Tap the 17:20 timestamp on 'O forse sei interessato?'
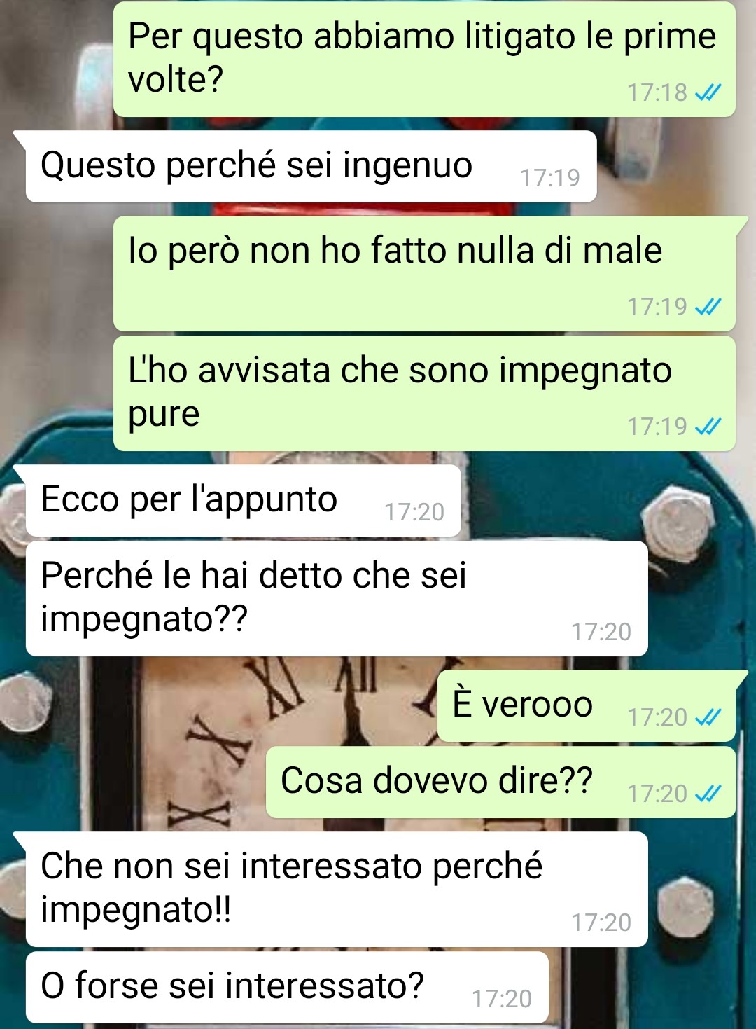This screenshot has width=756, height=1029. [502, 999]
